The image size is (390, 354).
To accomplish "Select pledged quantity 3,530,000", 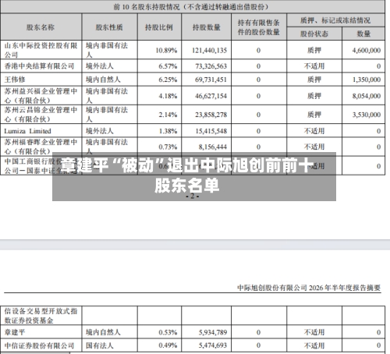I will (x=367, y=115).
